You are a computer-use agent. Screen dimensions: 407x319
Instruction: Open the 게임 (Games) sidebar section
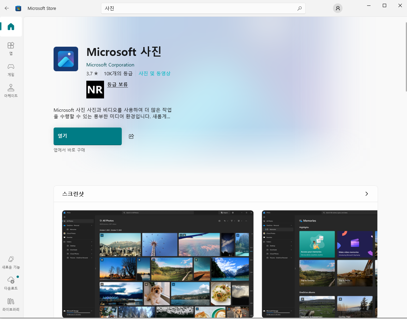click(11, 70)
